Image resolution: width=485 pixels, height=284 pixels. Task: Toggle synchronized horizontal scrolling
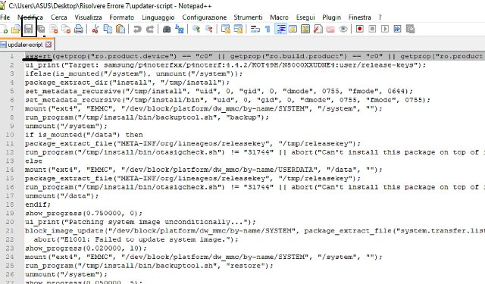[238, 30]
